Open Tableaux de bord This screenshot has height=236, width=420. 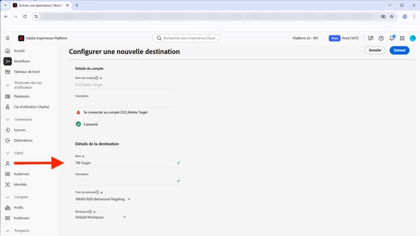(x=26, y=72)
